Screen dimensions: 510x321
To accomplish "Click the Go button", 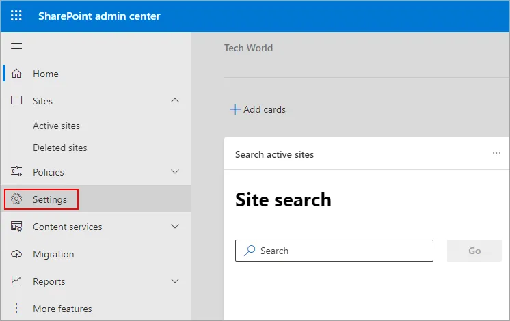I will [474, 251].
